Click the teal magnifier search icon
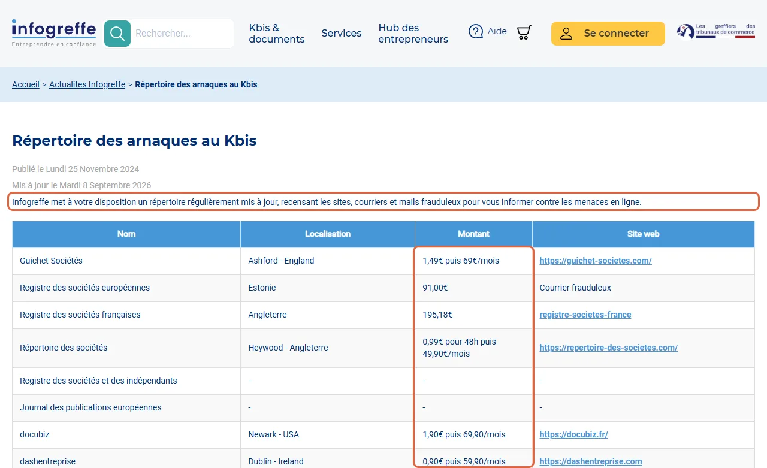The width and height of the screenshot is (767, 468). 117,33
